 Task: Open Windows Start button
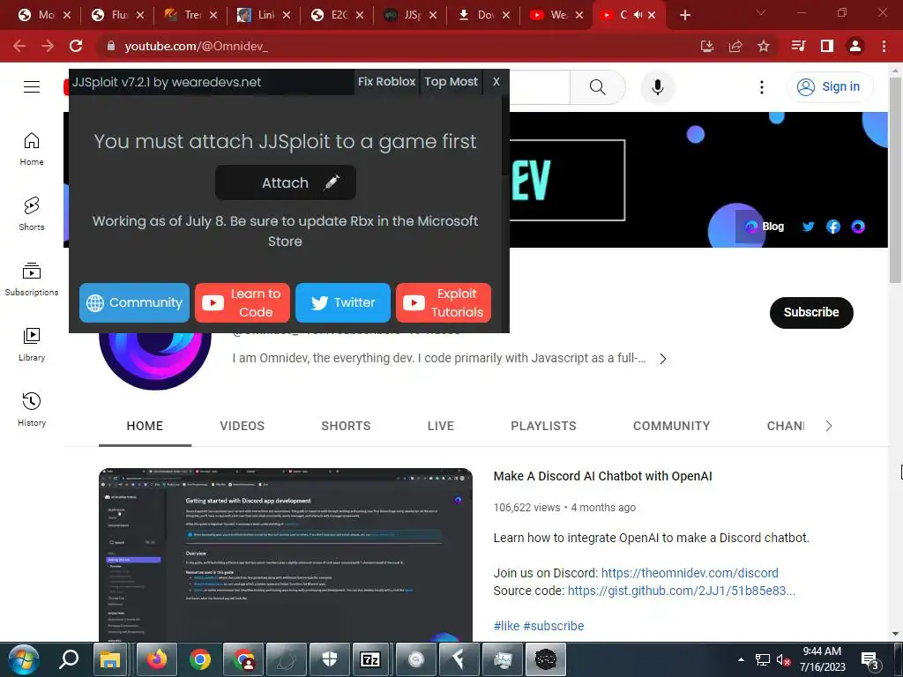(24, 659)
